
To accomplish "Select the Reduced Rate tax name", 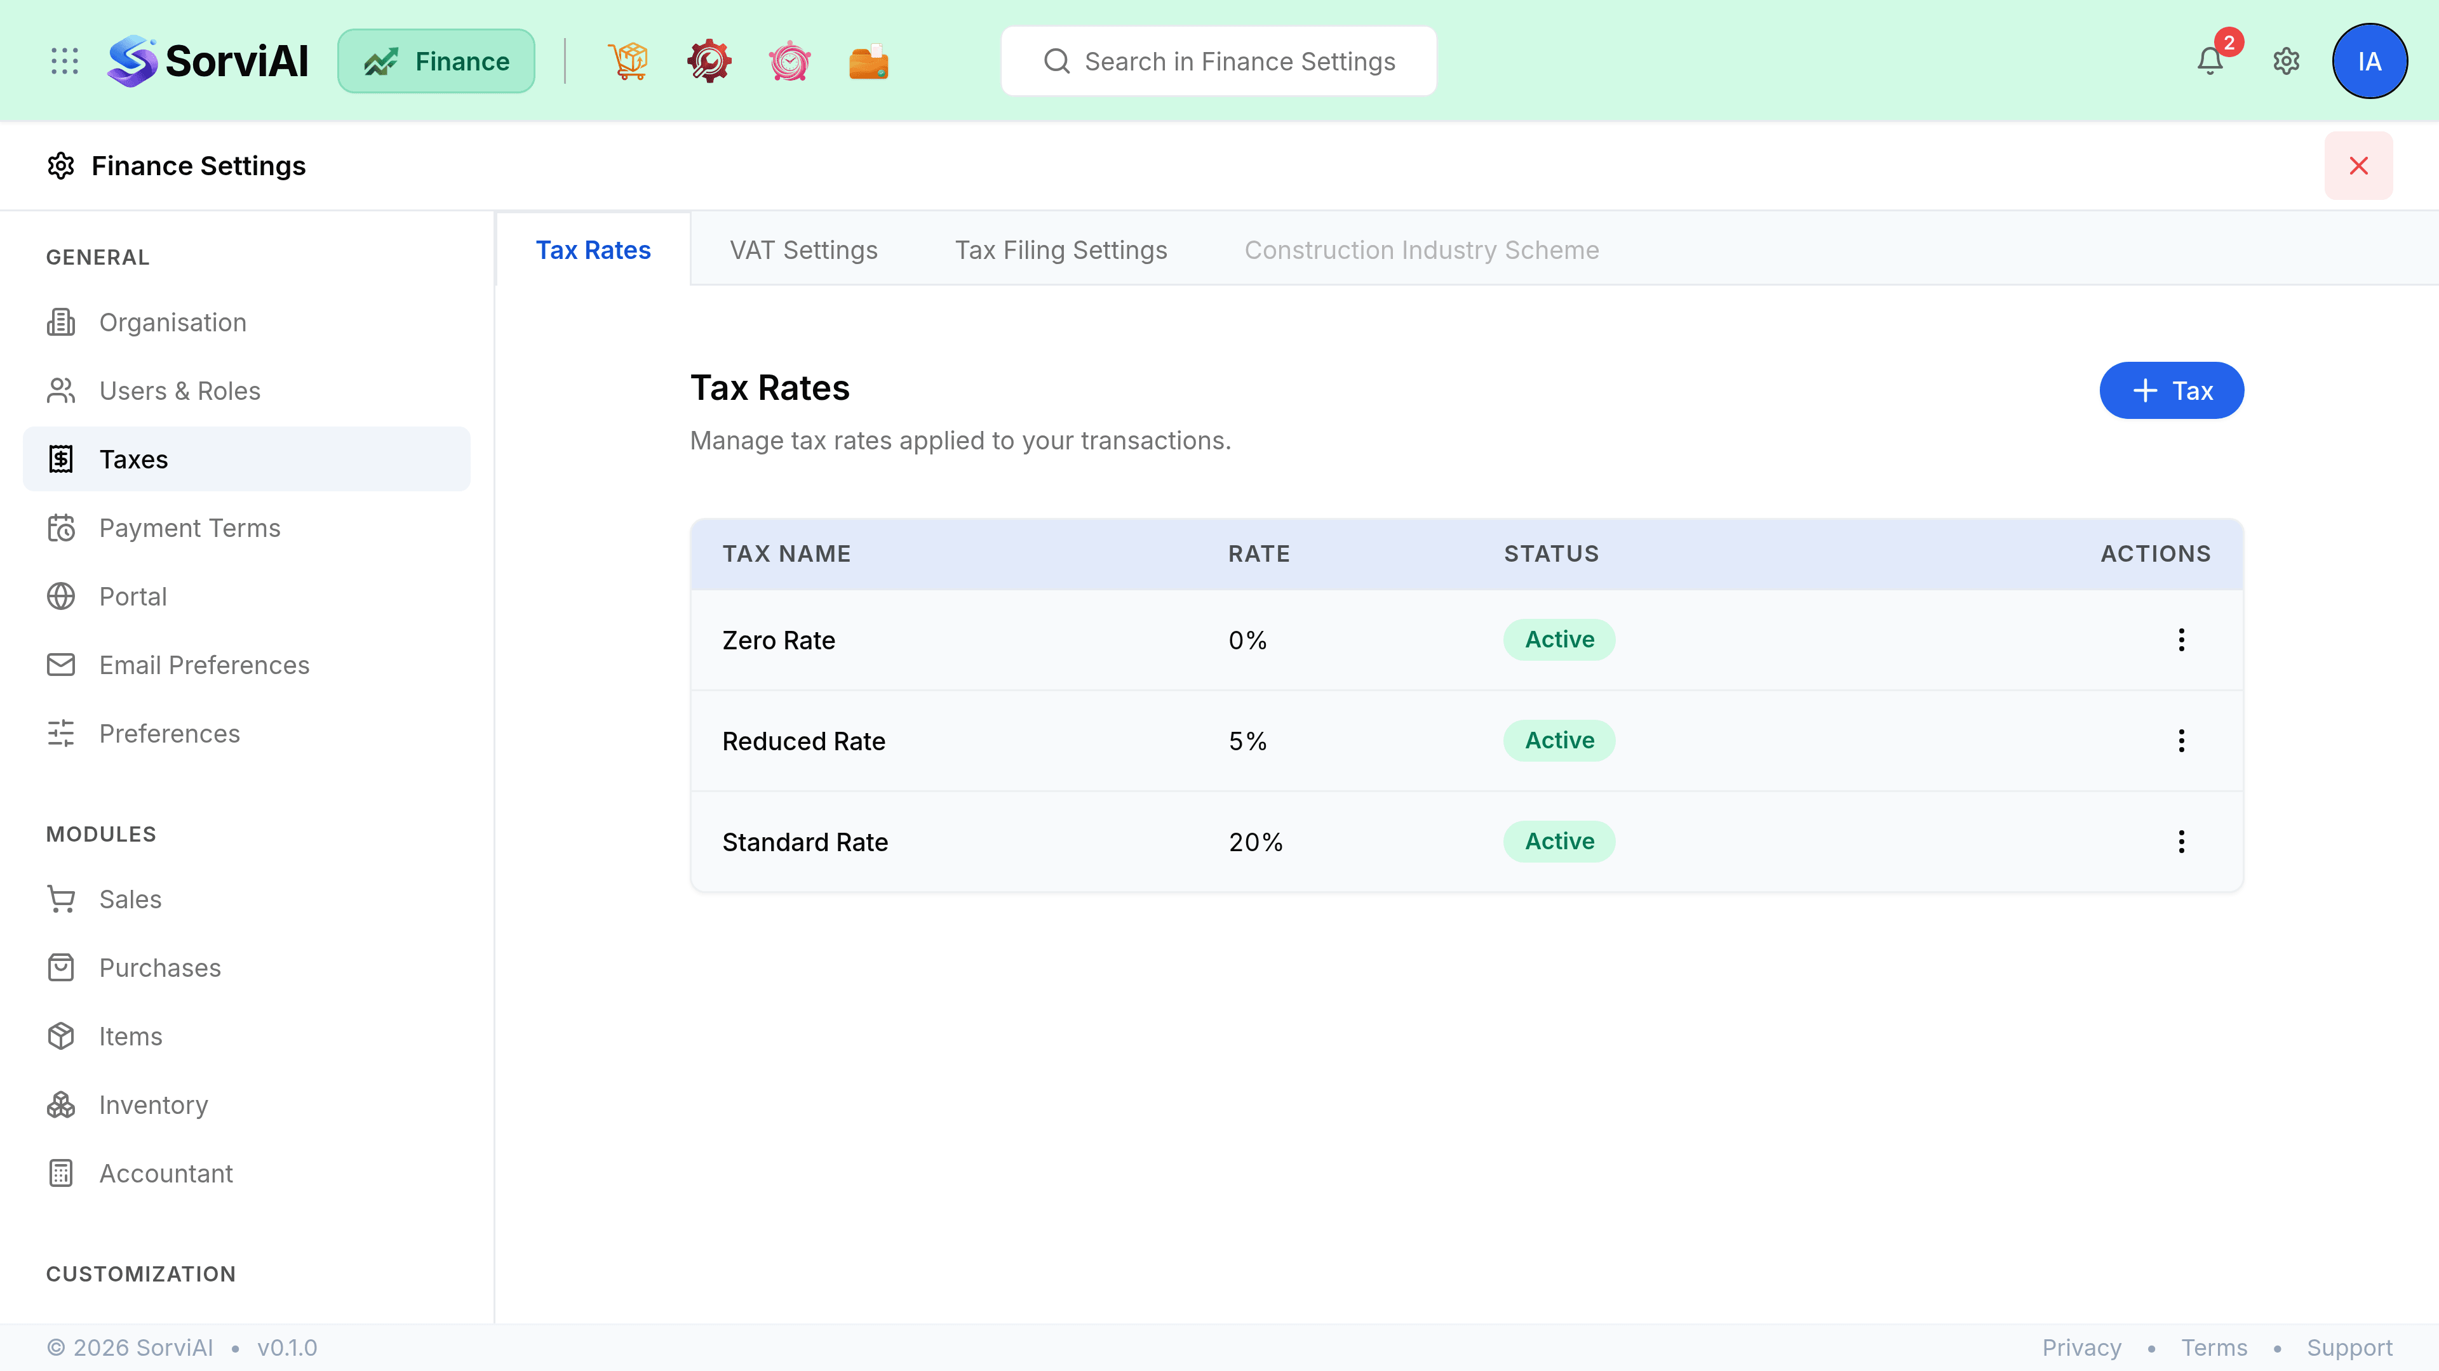I will [x=804, y=742].
